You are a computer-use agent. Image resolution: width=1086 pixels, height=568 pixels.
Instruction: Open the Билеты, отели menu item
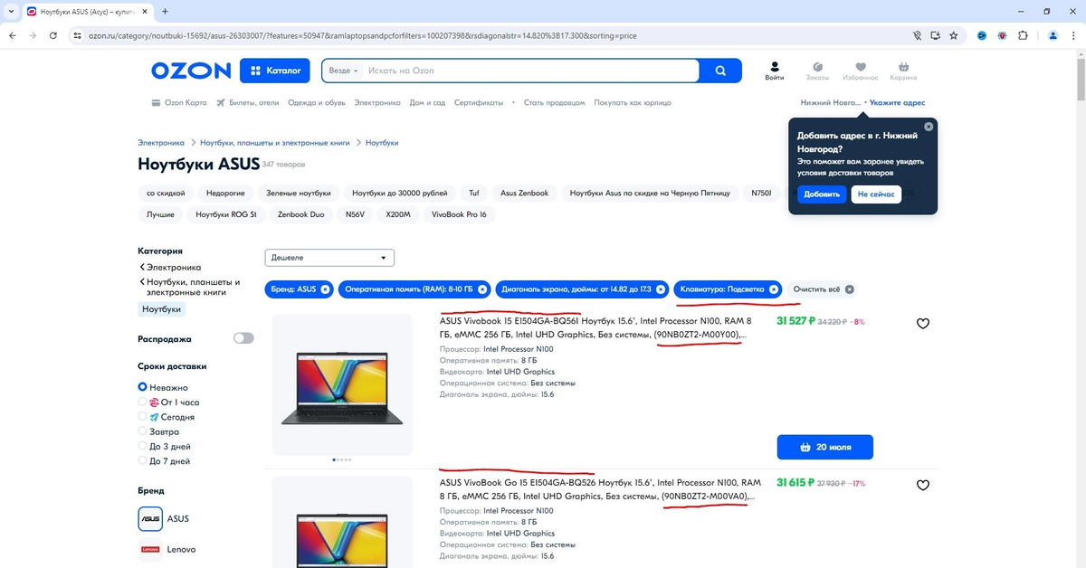(x=246, y=102)
